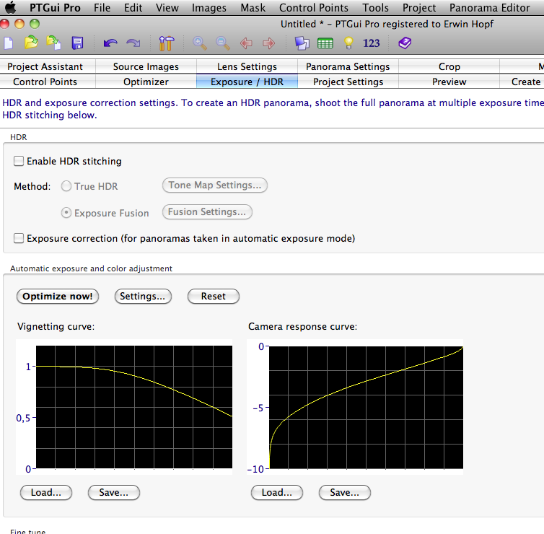544x534 pixels.
Task: Open the Panorama Editor toolbar icon
Action: pyautogui.click(x=302, y=43)
